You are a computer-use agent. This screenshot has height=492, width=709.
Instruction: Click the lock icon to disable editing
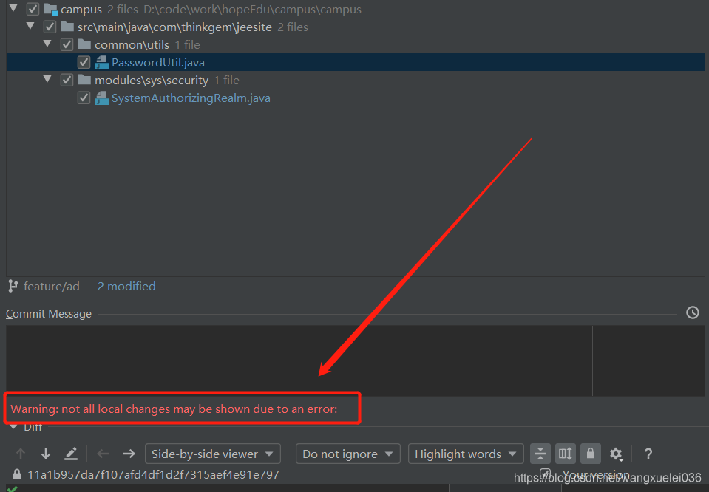tap(591, 454)
